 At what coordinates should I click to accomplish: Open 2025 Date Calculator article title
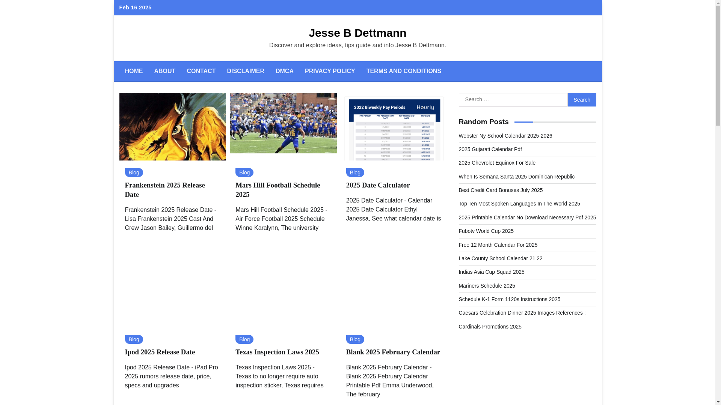coord(378,185)
